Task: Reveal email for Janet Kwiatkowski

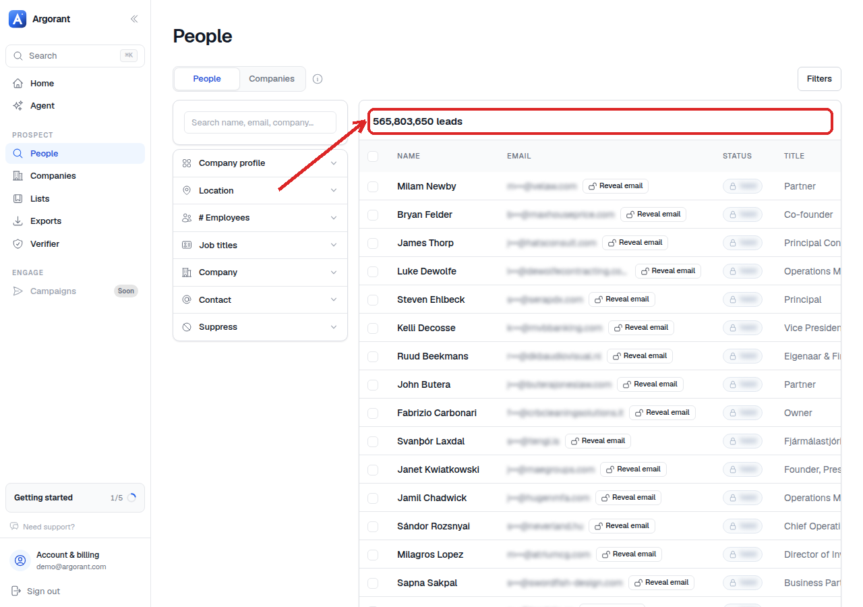Action: point(633,469)
